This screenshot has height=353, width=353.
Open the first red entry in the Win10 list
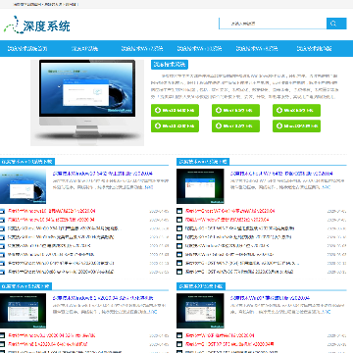pos(52,211)
